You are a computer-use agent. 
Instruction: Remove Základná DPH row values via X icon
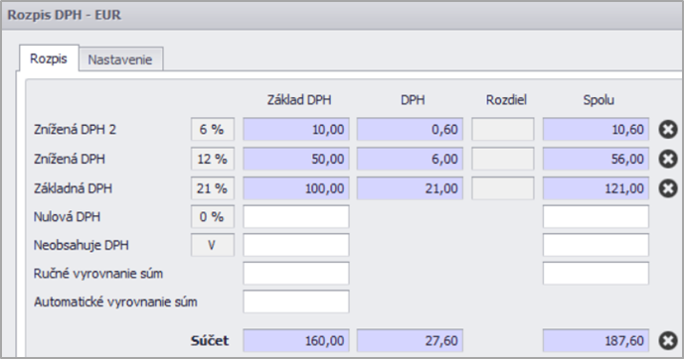click(668, 188)
